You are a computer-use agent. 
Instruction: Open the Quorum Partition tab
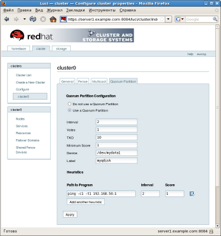(123, 81)
